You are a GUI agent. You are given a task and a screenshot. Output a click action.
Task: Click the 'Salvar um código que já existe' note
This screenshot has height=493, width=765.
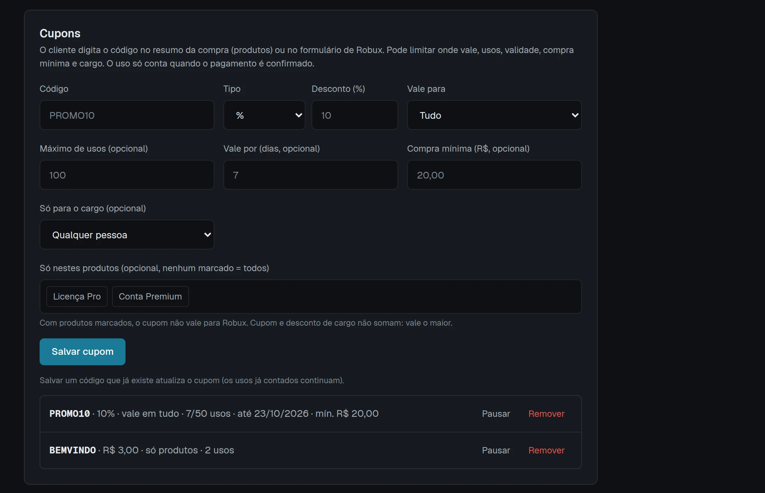tap(192, 380)
